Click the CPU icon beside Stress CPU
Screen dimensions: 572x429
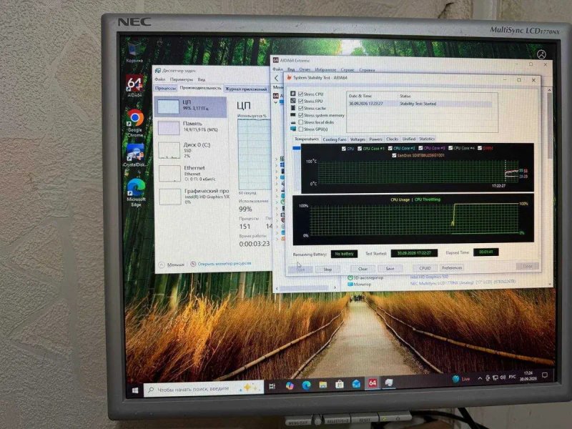click(x=293, y=94)
